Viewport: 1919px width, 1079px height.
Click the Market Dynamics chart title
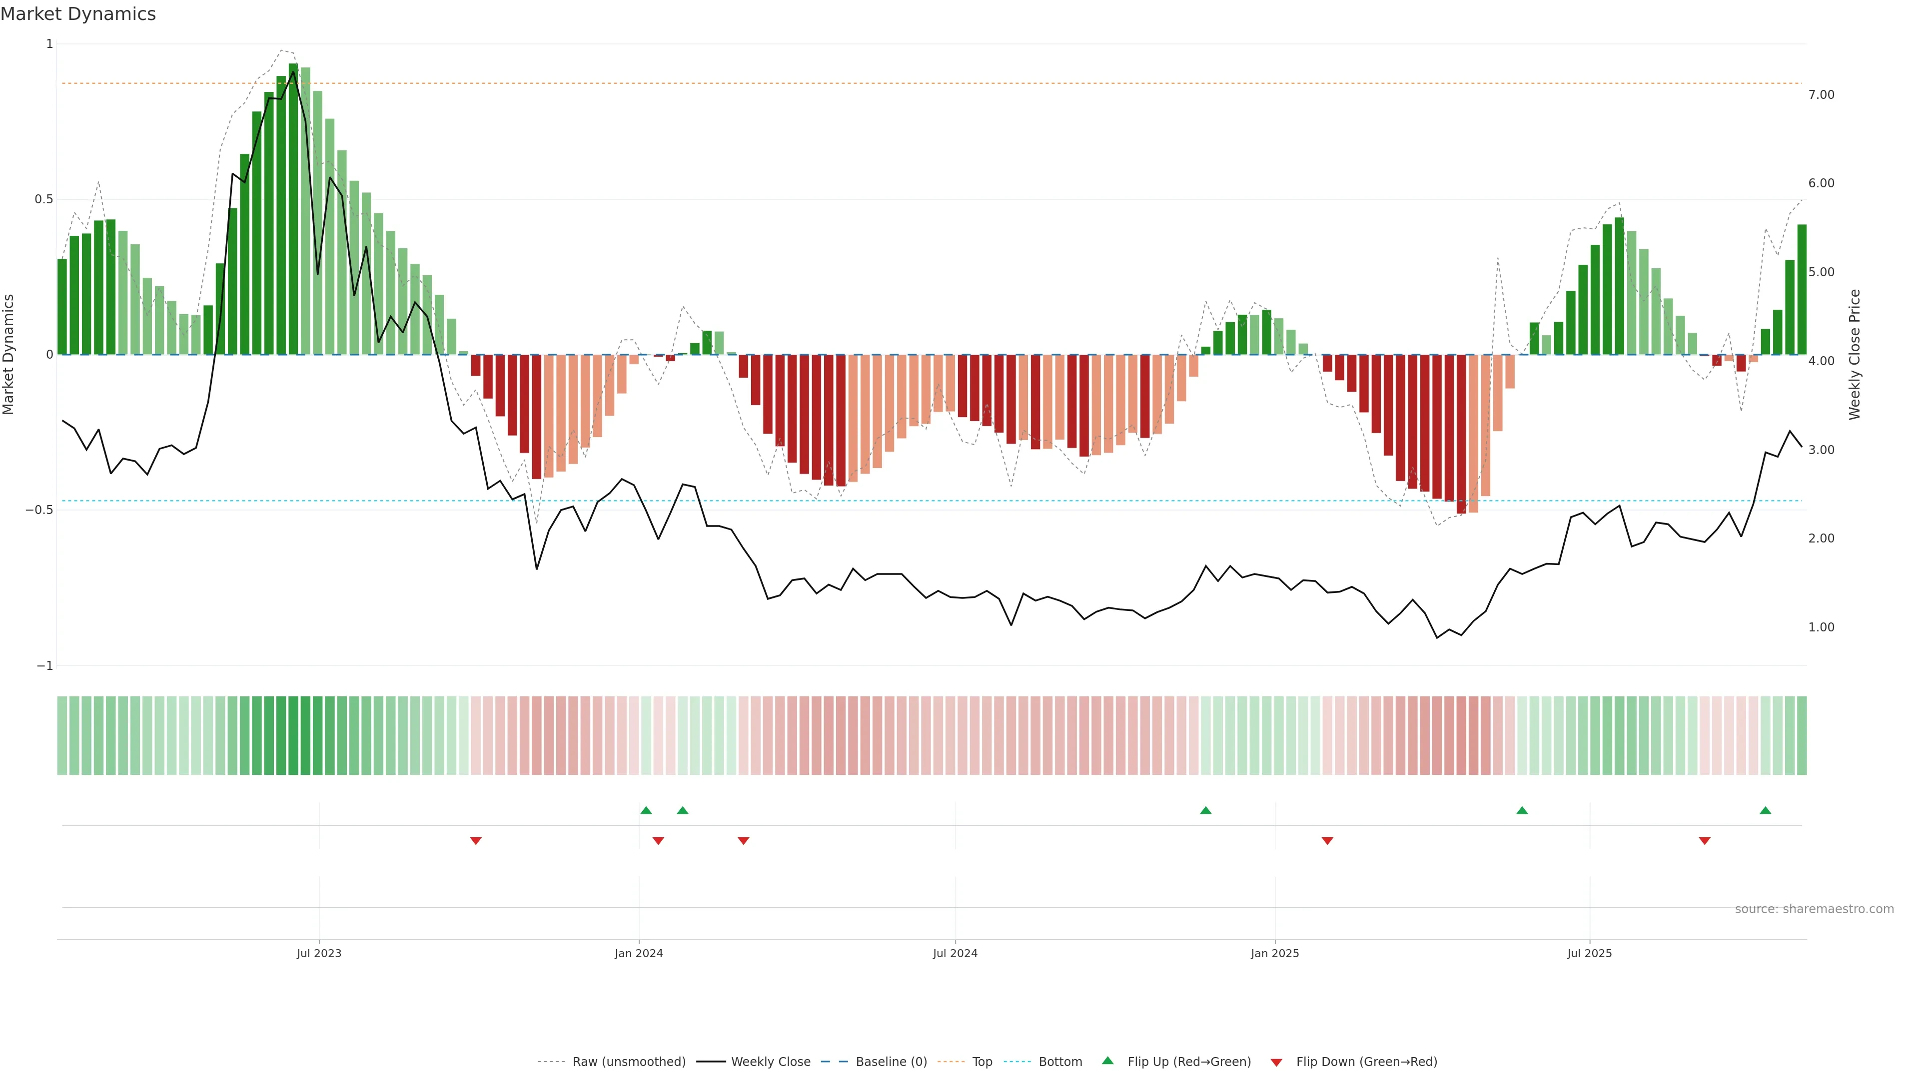(78, 14)
